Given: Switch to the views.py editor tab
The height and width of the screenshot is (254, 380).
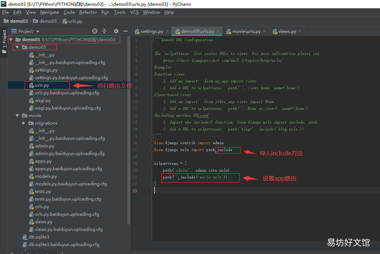Looking at the screenshot, I should (x=287, y=31).
